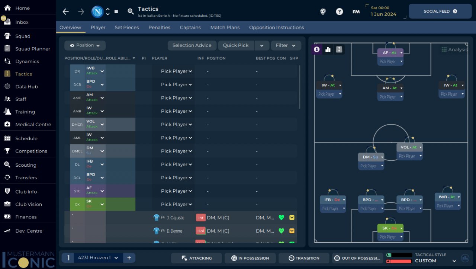This screenshot has height=269, width=476.
Task: Switch to the Player tab
Action: coord(98,28)
